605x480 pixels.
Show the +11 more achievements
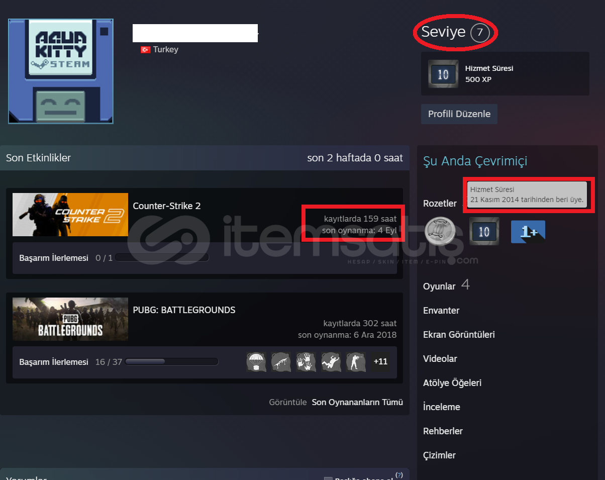point(380,362)
